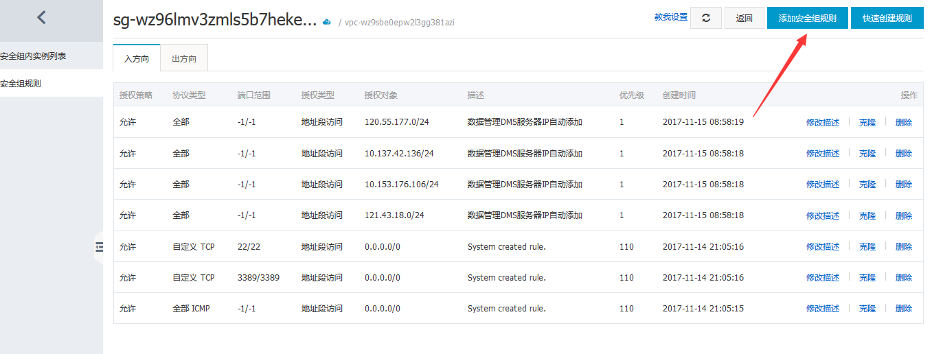Click 删除 for port 3389/3389 rule
Screen dimensions: 932x354
coord(904,277)
